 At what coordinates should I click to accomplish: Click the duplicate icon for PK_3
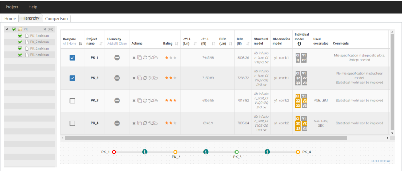point(139,101)
